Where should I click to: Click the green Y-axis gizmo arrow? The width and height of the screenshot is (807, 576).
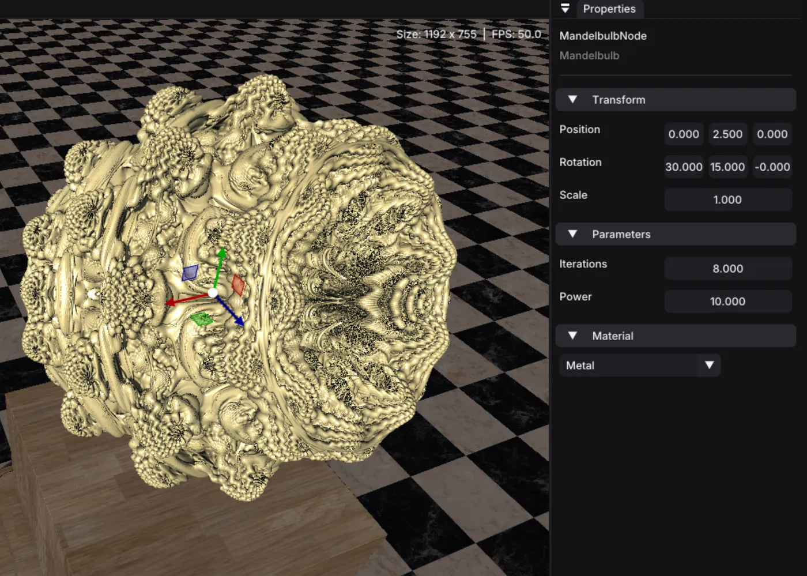pos(218,268)
